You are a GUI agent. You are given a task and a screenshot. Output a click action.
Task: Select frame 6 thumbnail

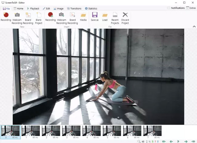point(132,132)
